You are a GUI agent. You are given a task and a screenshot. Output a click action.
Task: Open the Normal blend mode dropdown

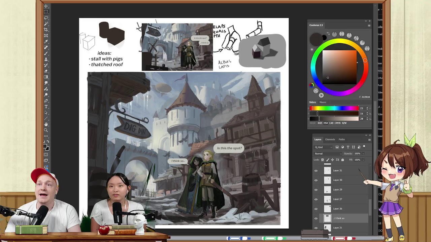click(328, 154)
